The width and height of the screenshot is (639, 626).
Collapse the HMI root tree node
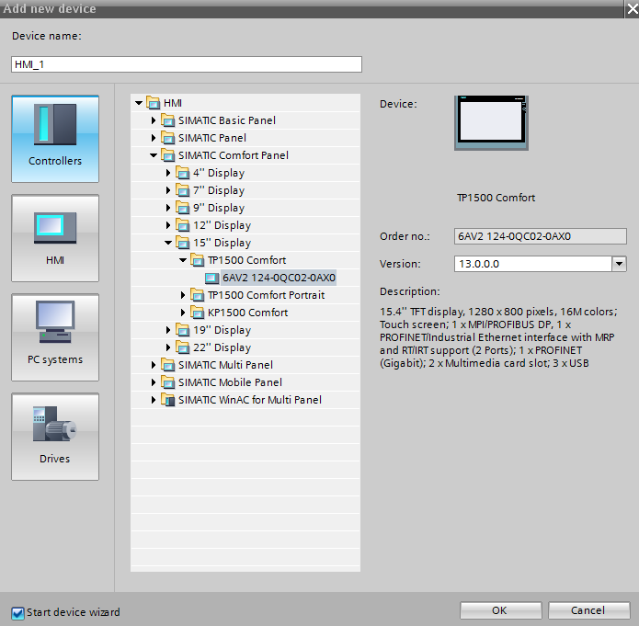coord(139,103)
